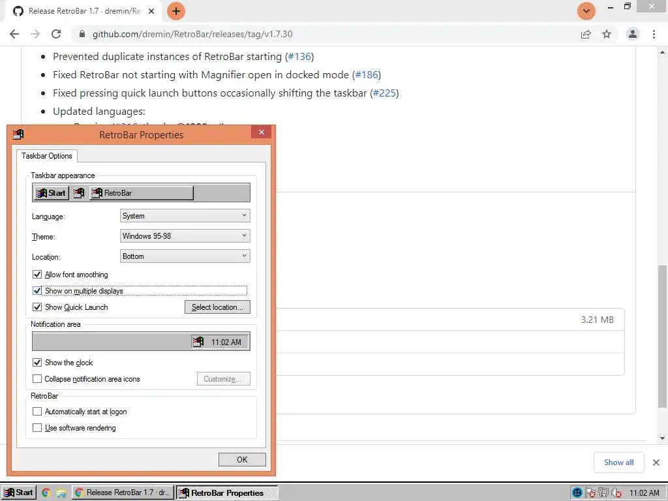The width and height of the screenshot is (668, 501).
Task: Enable Use software rendering
Action: [x=37, y=428]
